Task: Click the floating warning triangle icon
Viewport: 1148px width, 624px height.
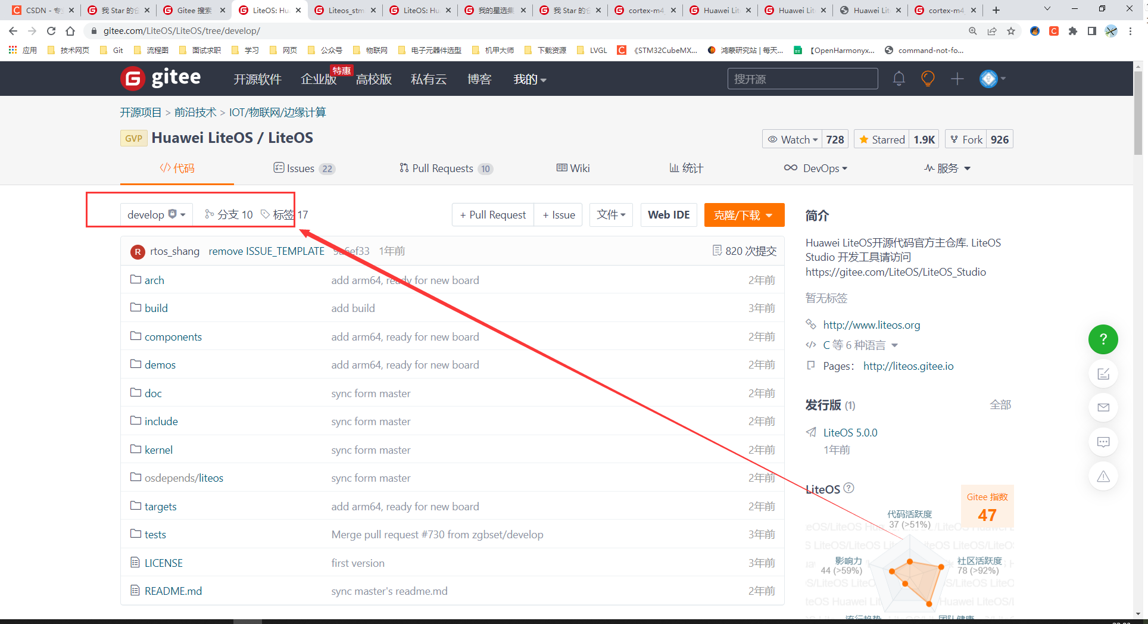Action: click(x=1103, y=476)
